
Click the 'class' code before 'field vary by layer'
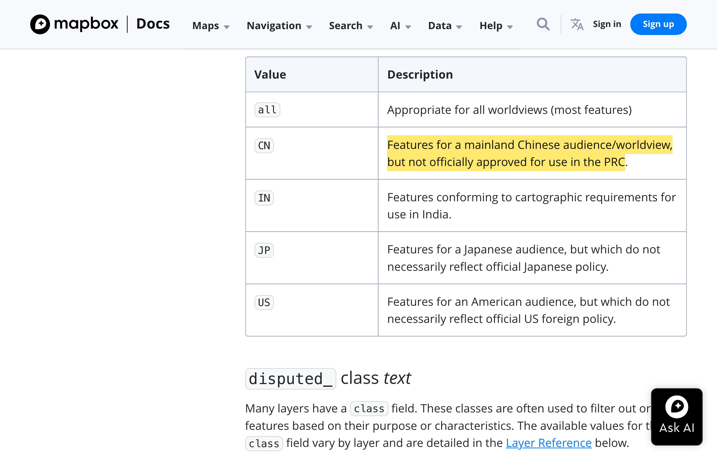[x=264, y=444]
